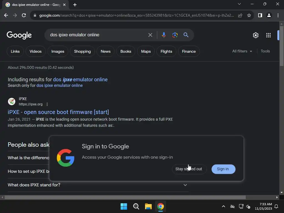Start voice search with the microphone
284x213 pixels.
(x=164, y=35)
